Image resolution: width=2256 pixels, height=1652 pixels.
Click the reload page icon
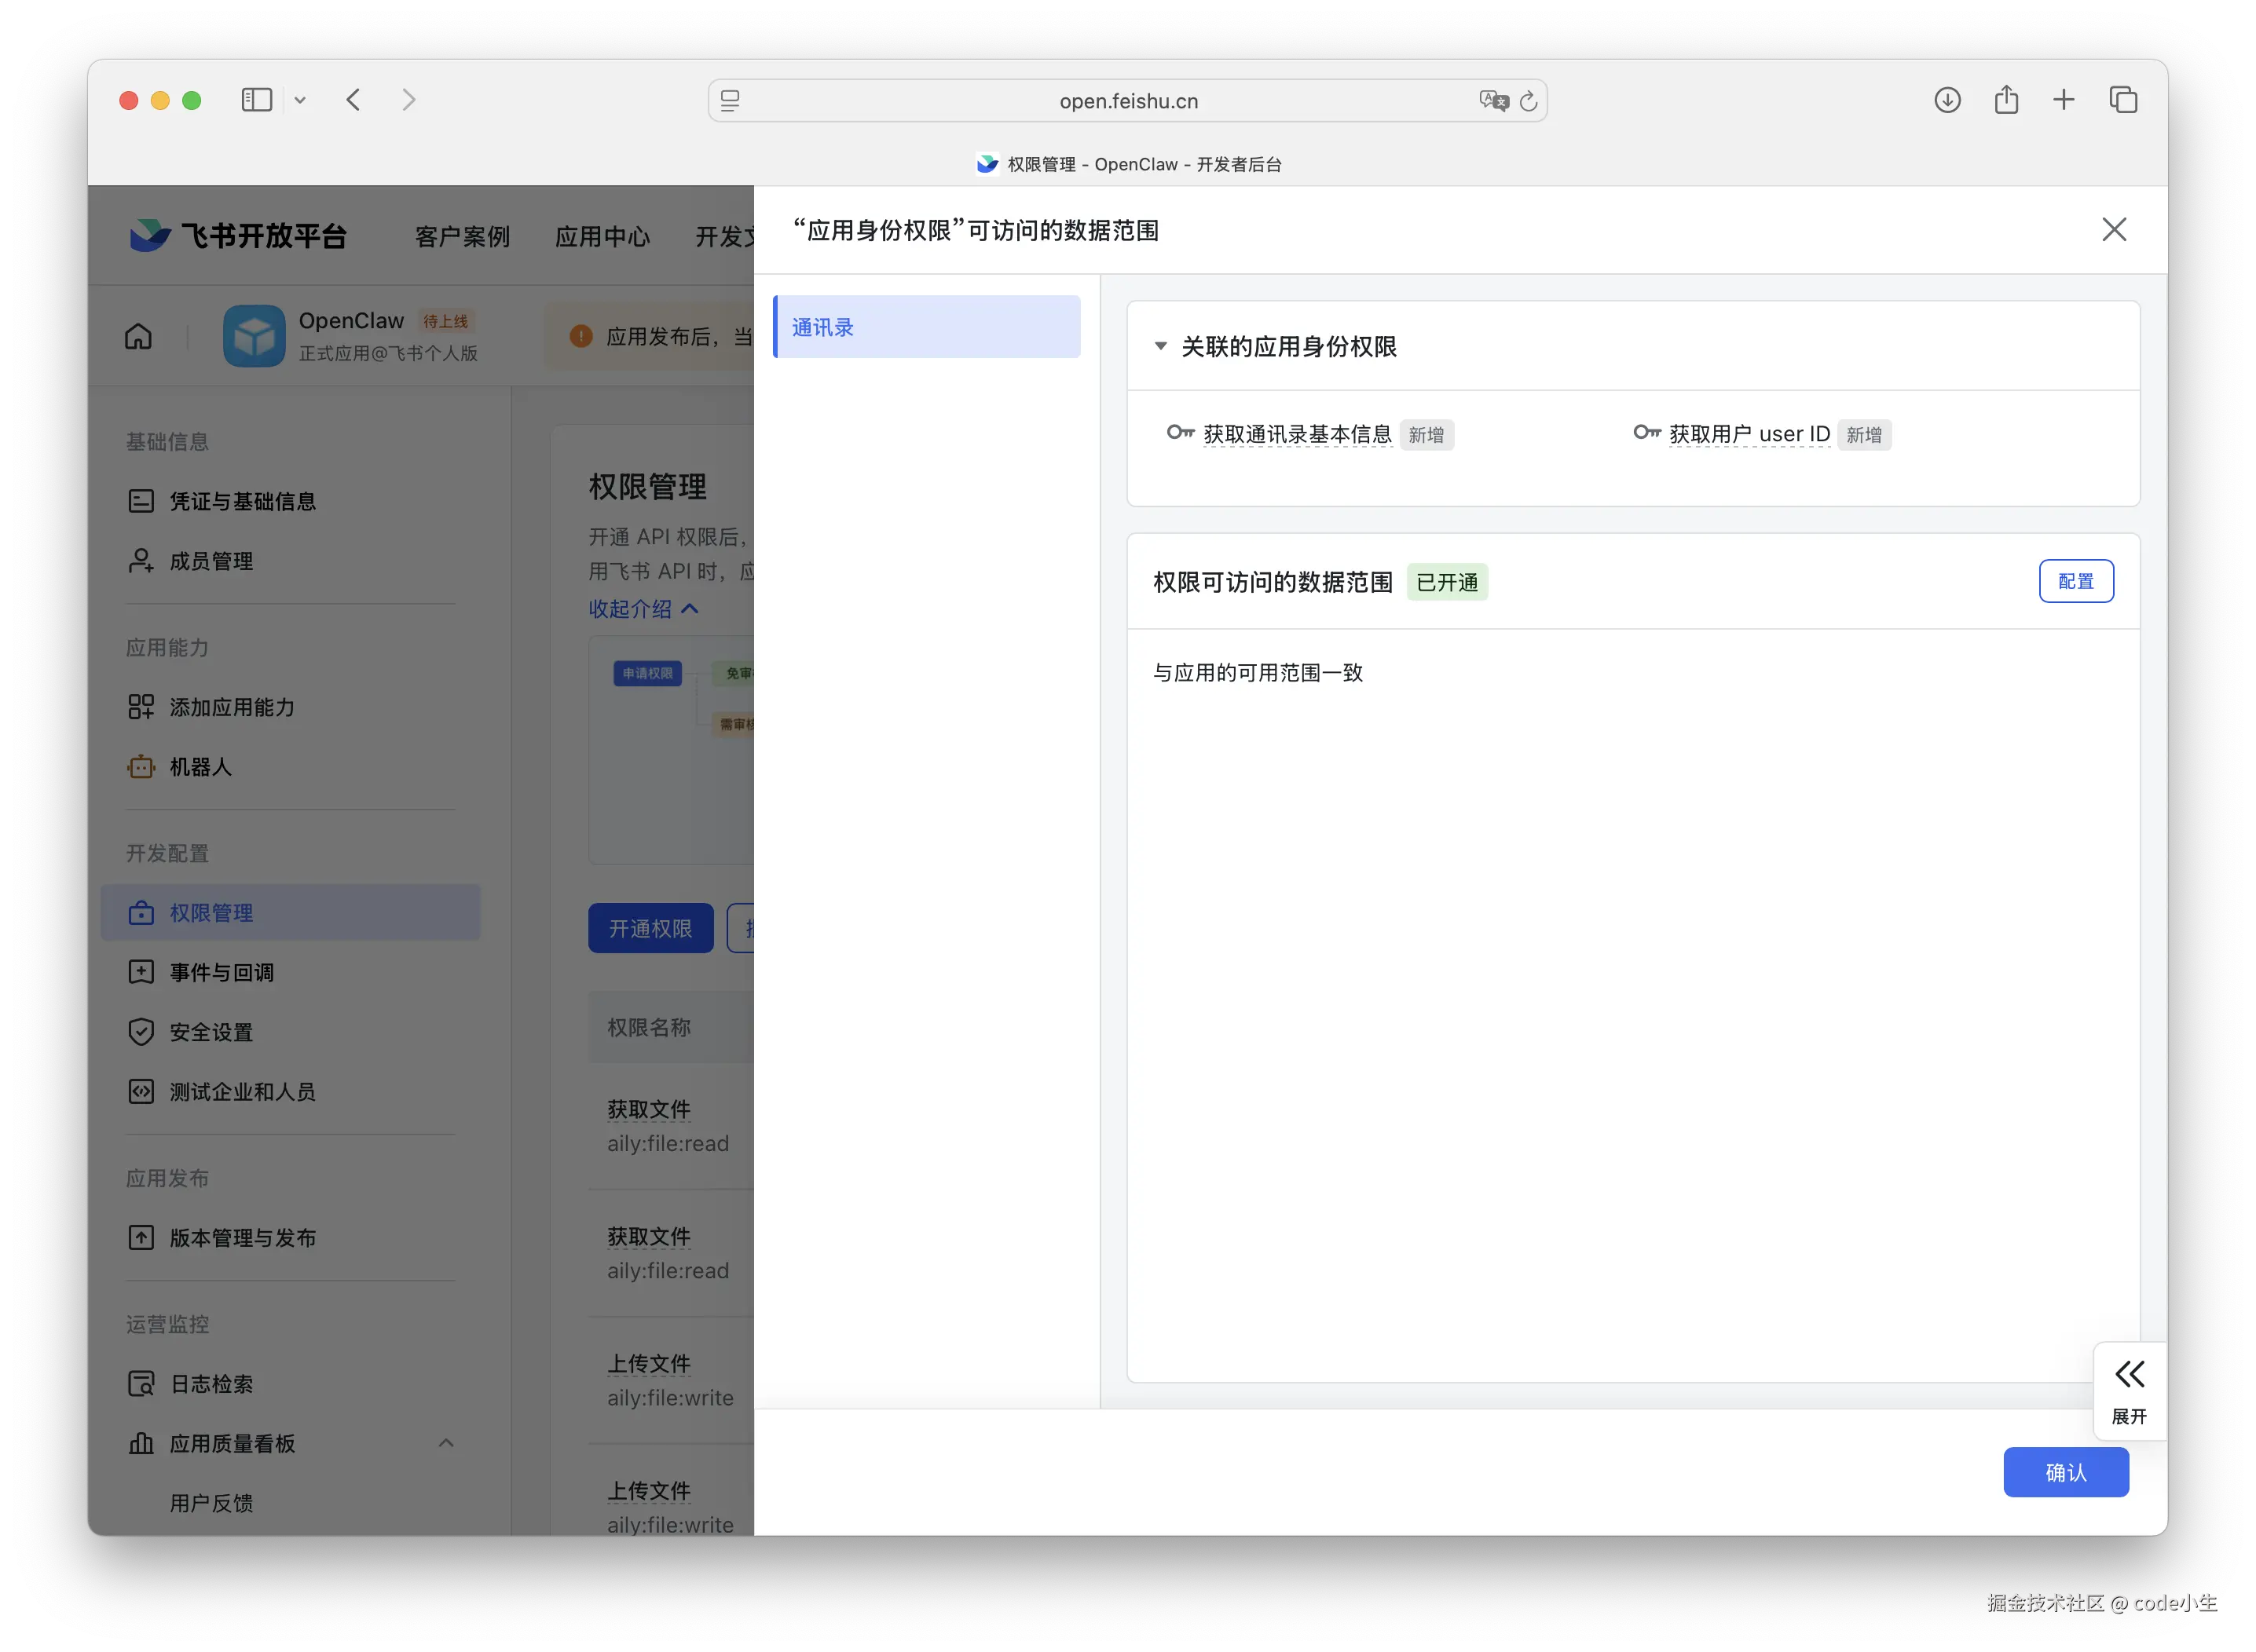(x=1528, y=101)
